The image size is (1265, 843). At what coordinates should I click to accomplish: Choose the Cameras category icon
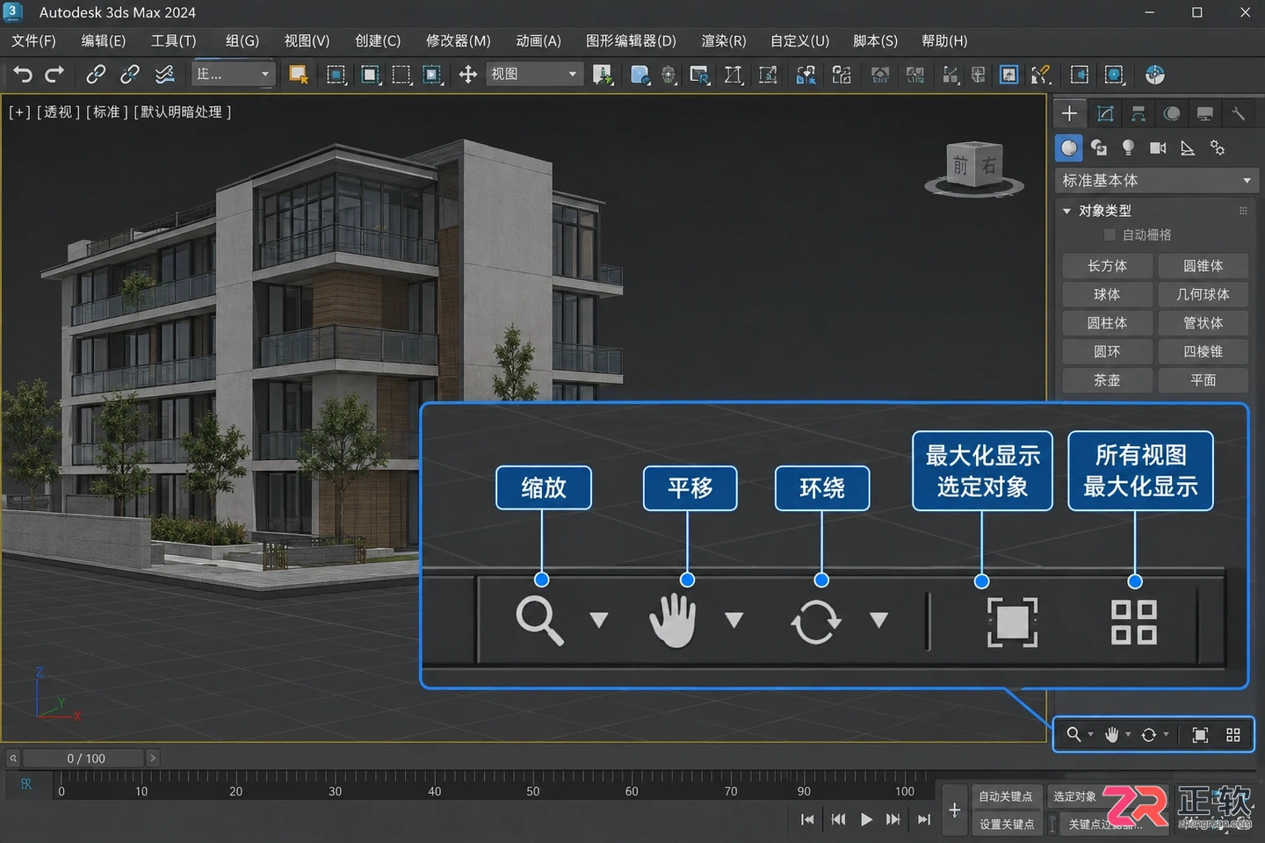tap(1158, 148)
